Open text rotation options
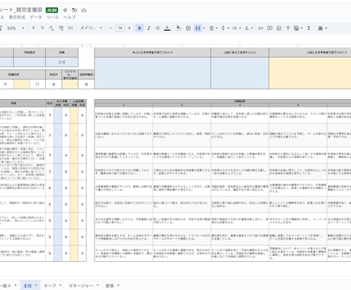This screenshot has height=290, width=351. pos(248,28)
